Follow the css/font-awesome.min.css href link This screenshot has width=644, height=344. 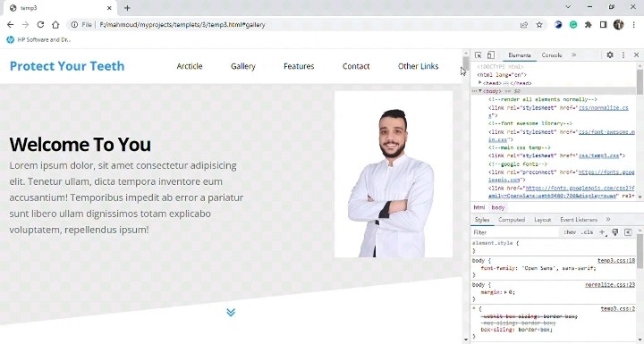[606, 131]
